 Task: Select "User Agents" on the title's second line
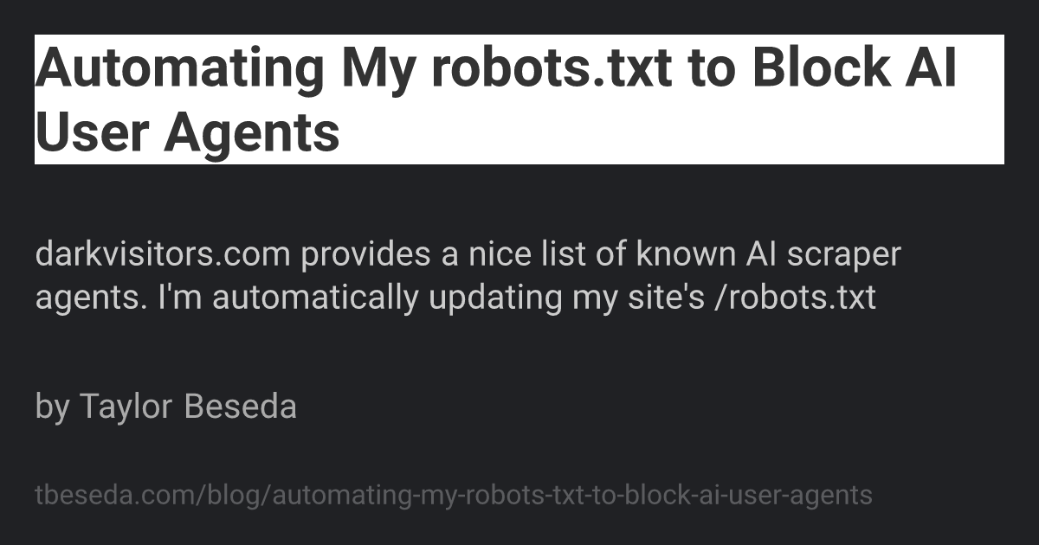click(187, 132)
